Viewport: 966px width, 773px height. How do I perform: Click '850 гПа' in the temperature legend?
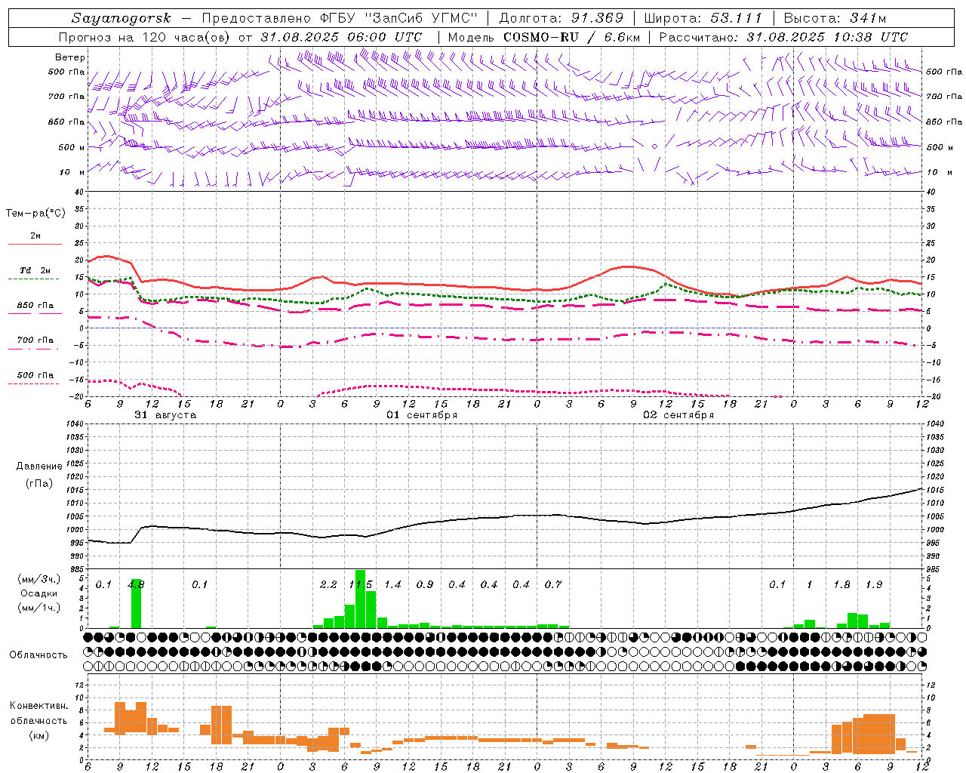point(35,306)
